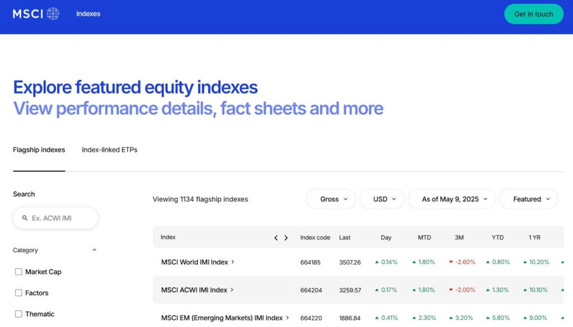Collapse the Category filter section
This screenshot has width=573, height=327.
coord(94,250)
